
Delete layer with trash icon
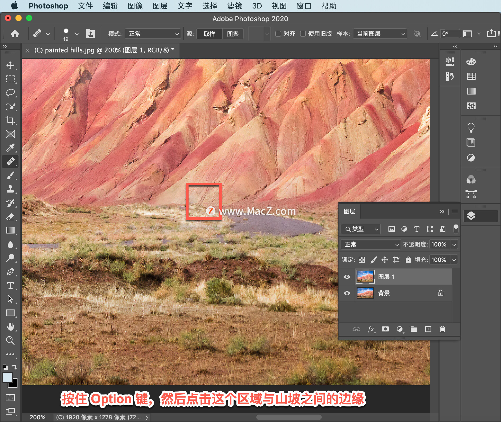(442, 329)
